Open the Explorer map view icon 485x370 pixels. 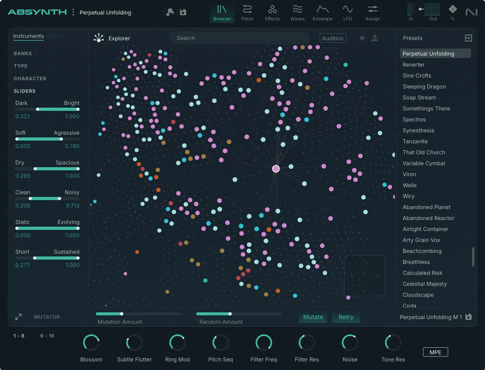pyautogui.click(x=98, y=38)
